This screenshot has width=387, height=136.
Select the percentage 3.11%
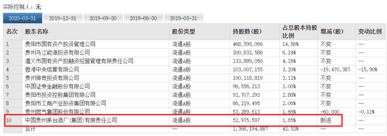click(x=289, y=78)
